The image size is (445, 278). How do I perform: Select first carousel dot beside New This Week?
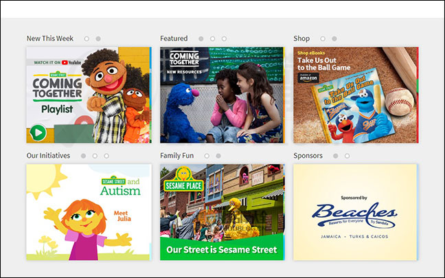coord(87,39)
